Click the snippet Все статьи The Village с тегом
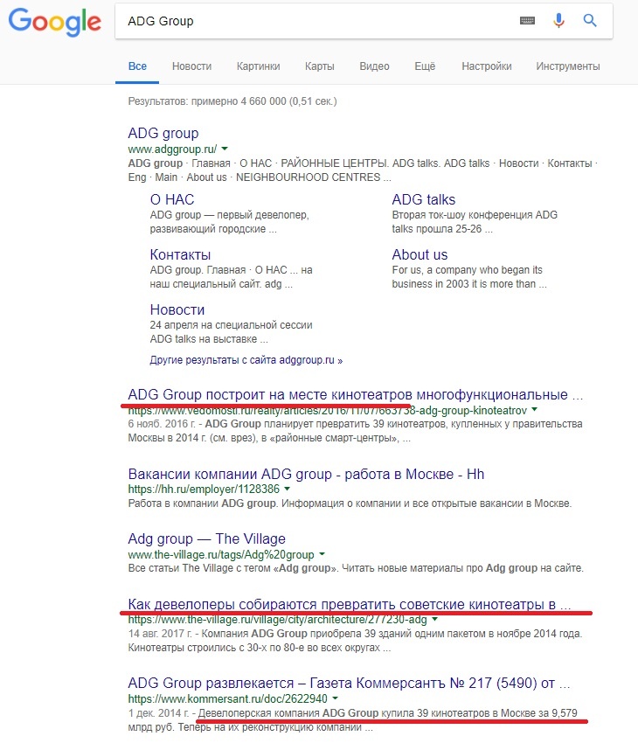Image resolution: width=638 pixels, height=750 pixels. (356, 568)
